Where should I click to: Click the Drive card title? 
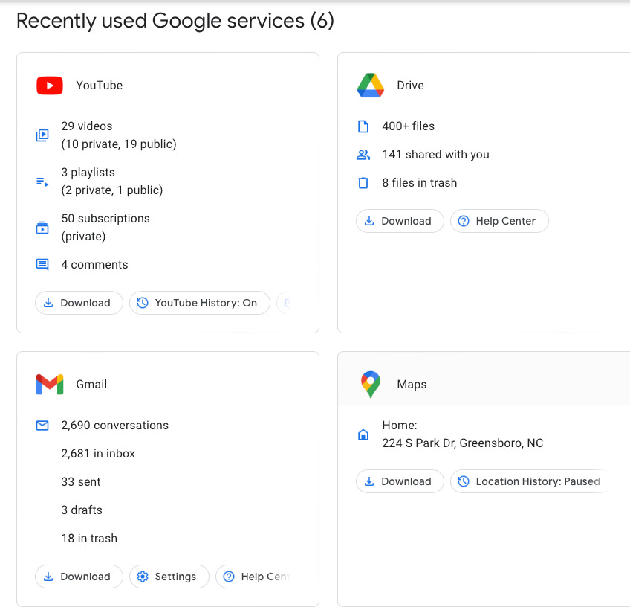coord(410,86)
